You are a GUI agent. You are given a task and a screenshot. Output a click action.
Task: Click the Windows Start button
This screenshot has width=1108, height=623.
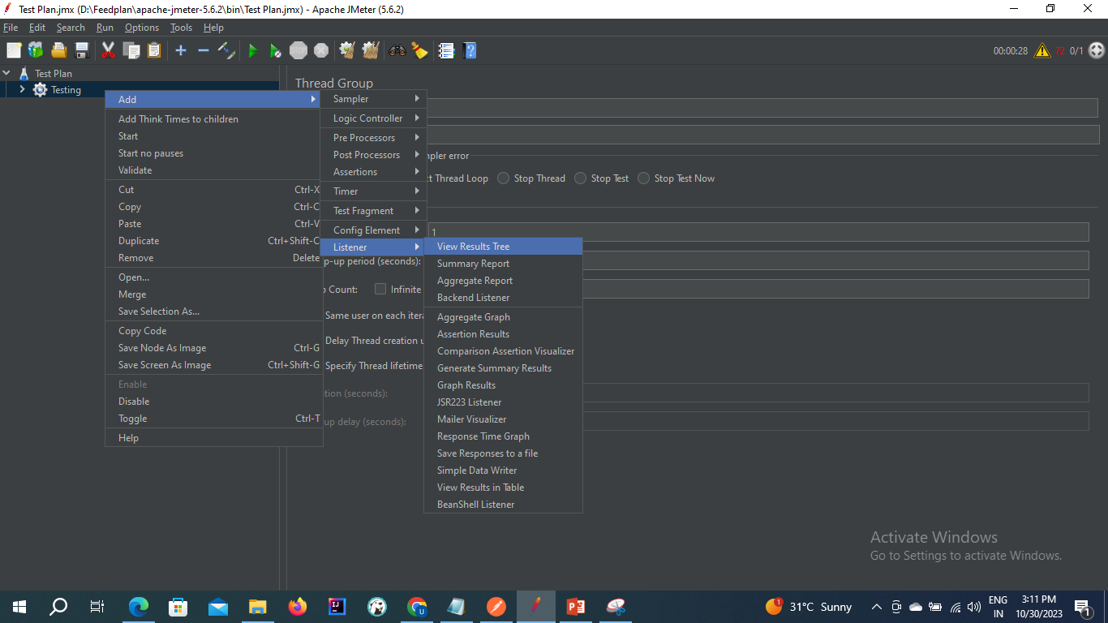[19, 607]
